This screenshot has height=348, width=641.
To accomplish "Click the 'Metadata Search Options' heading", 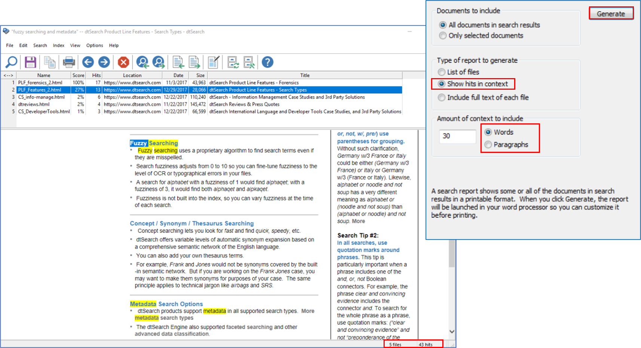I will click(167, 304).
